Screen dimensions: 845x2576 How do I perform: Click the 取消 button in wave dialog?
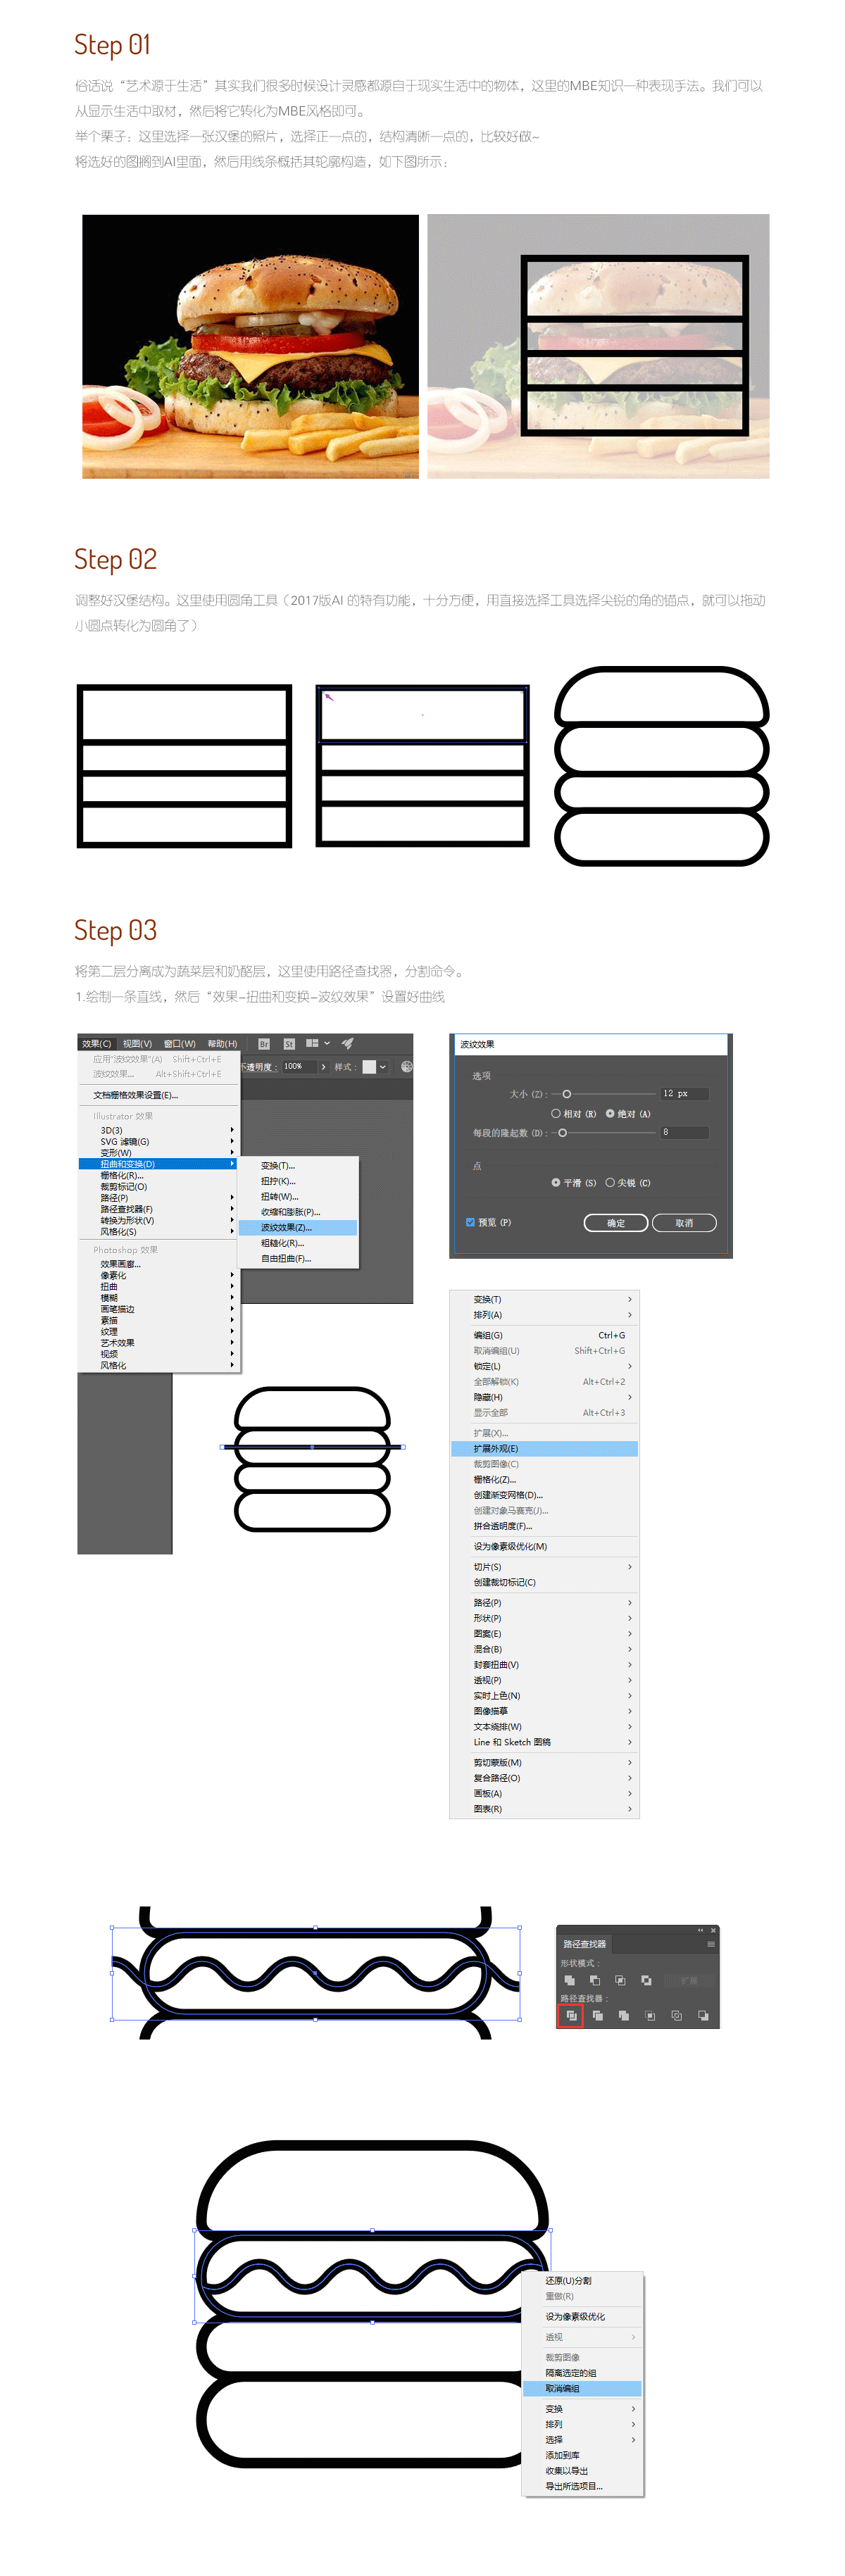[684, 1223]
